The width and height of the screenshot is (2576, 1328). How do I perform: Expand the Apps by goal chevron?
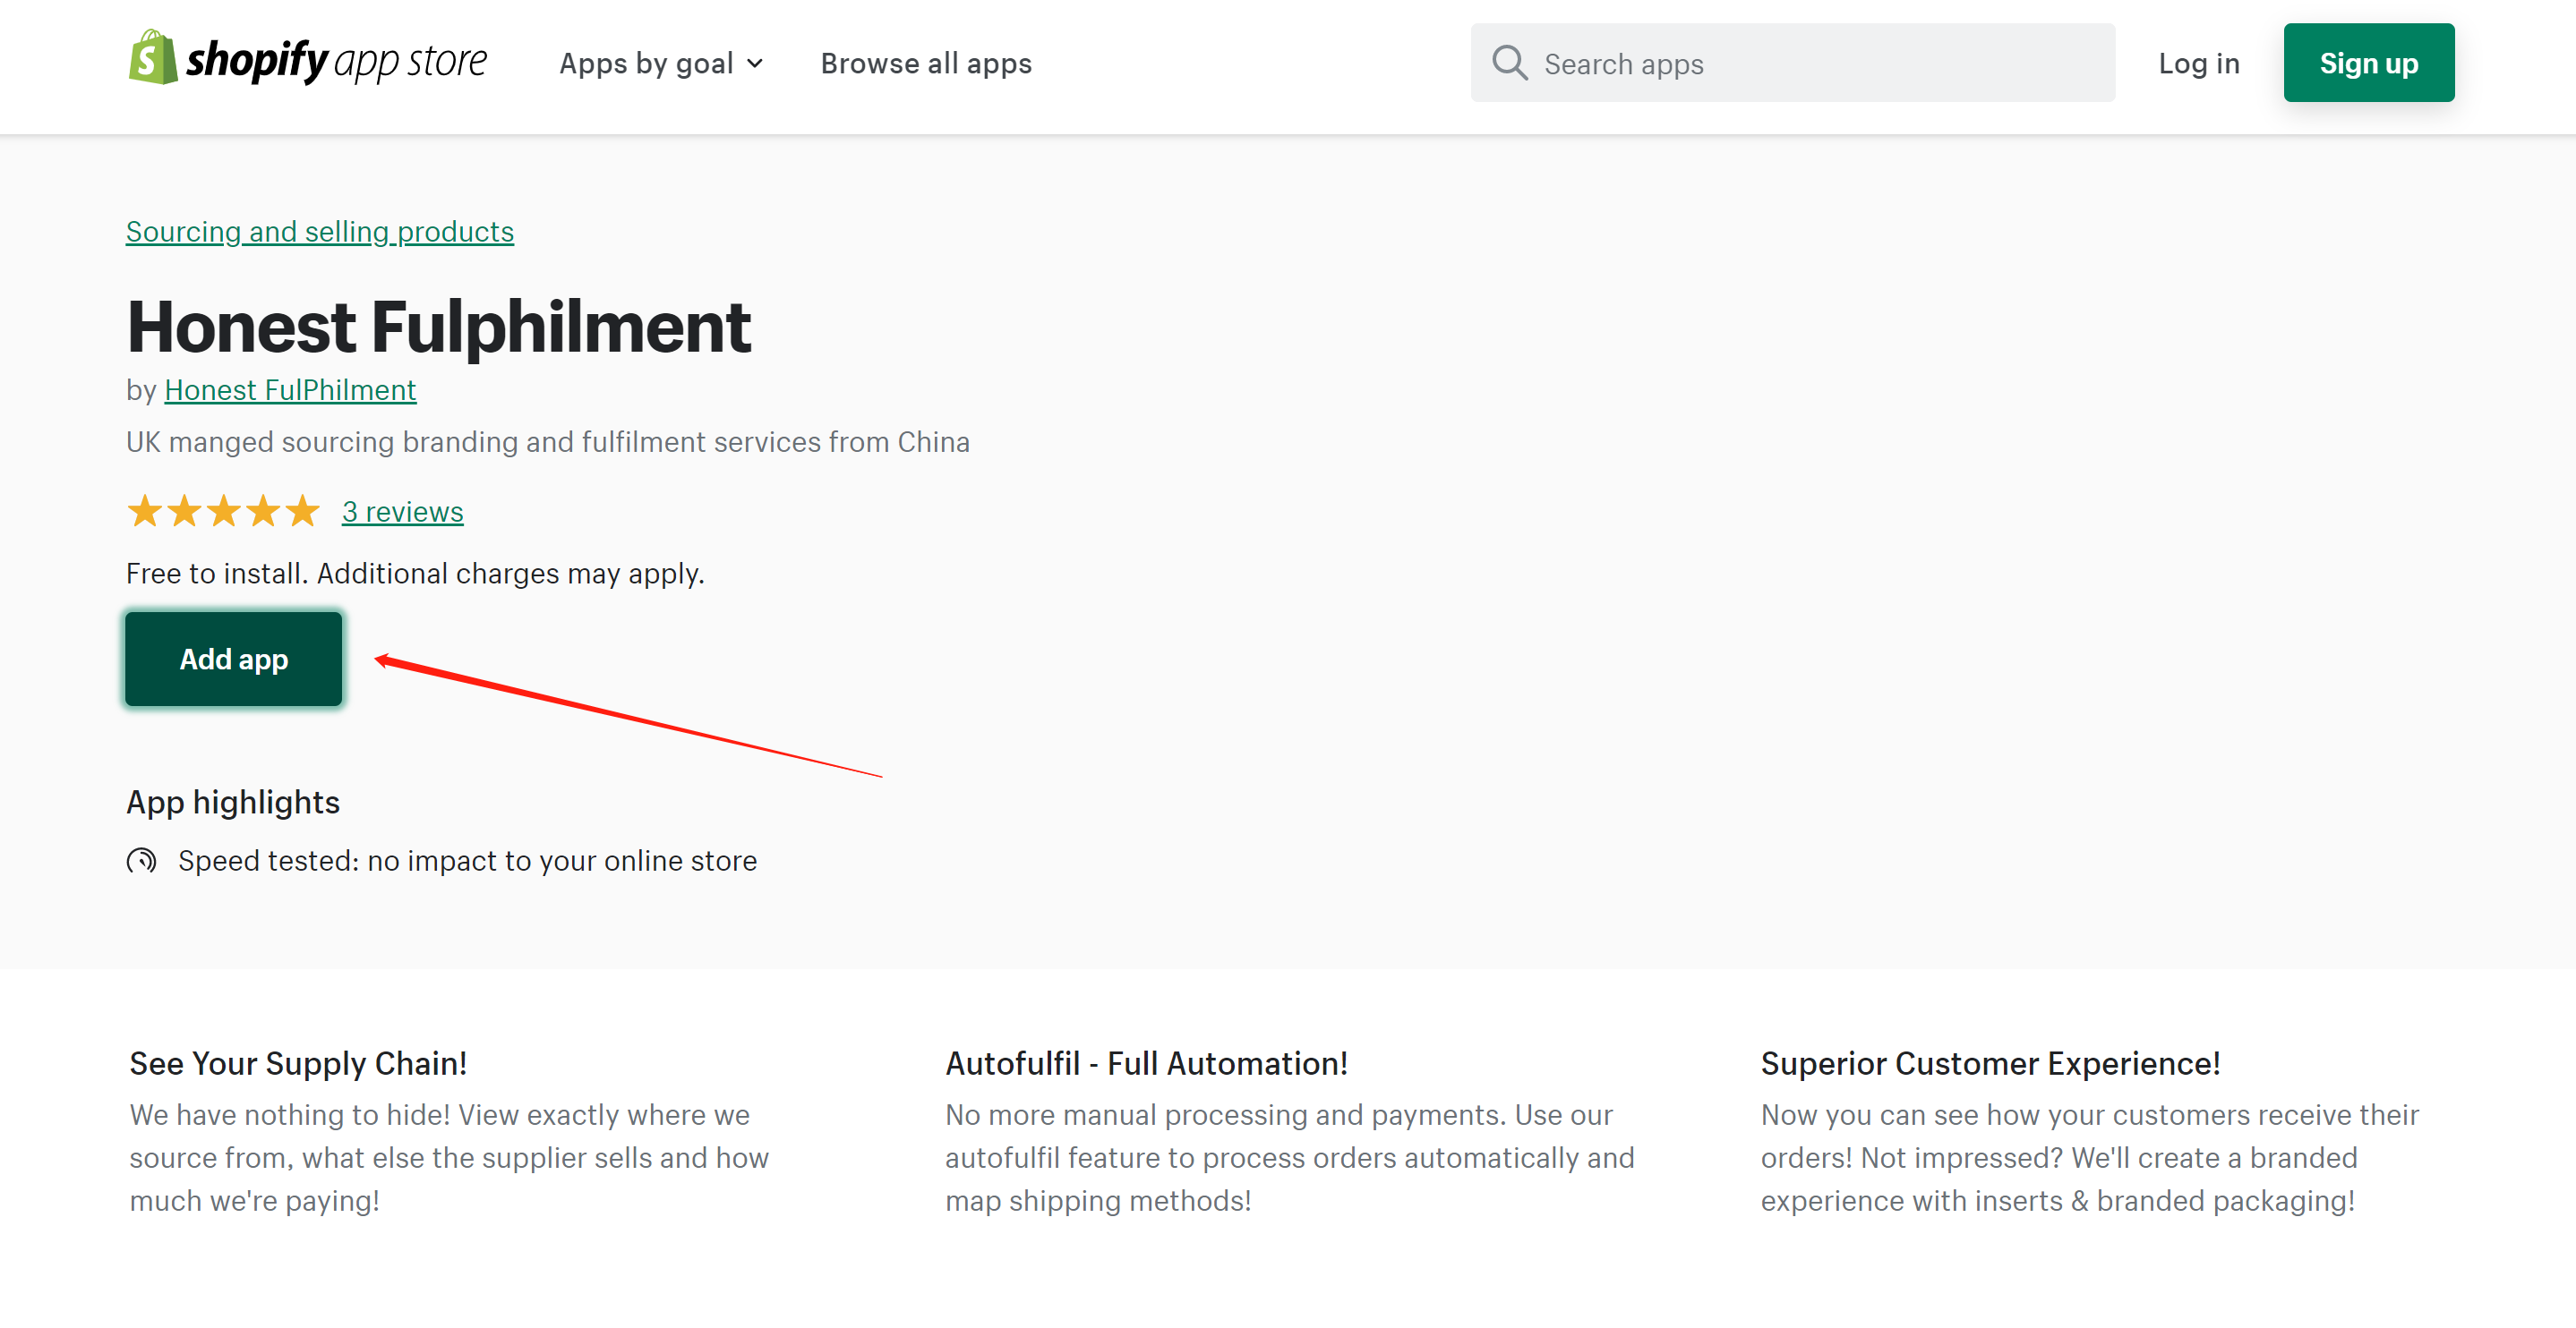[x=756, y=64]
